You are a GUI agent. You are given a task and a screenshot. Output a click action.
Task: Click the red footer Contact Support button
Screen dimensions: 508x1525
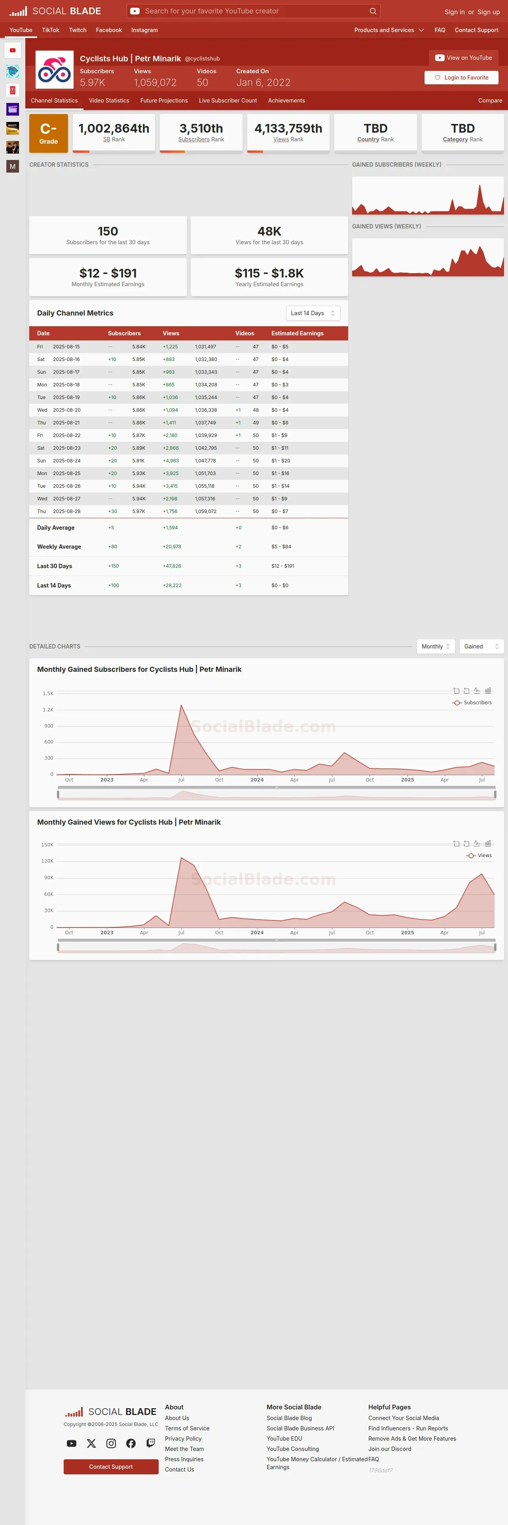click(x=111, y=1467)
